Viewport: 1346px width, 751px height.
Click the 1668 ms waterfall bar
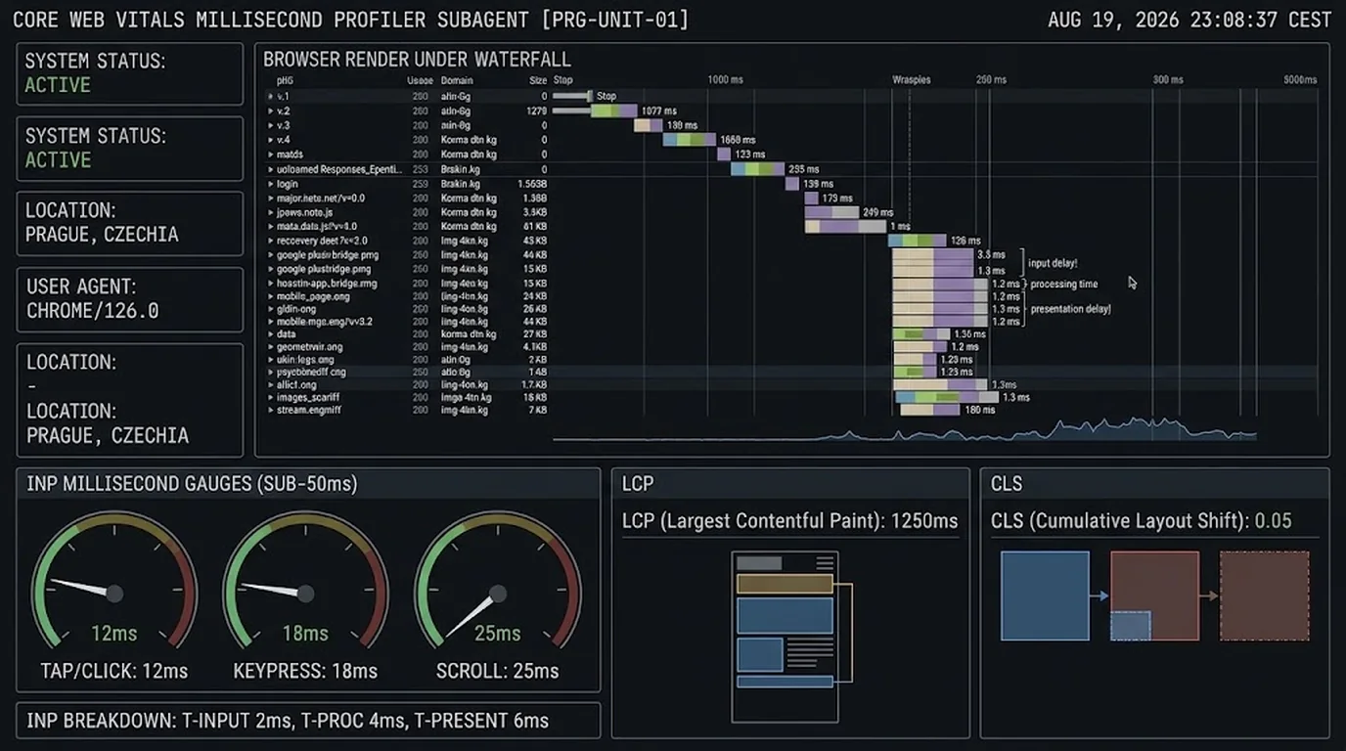point(690,140)
